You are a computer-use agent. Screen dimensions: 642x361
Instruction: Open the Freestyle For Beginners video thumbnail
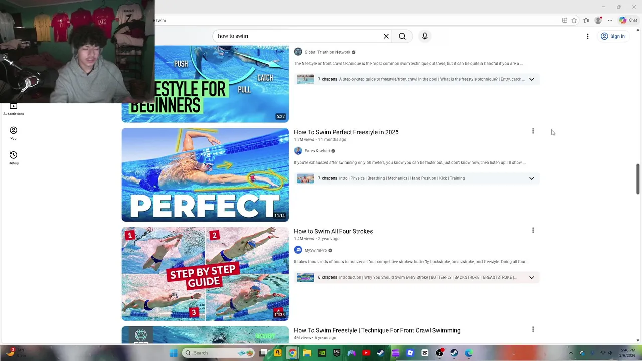[205, 84]
